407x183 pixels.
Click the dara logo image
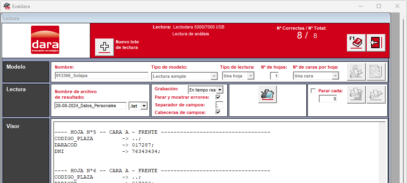click(45, 40)
